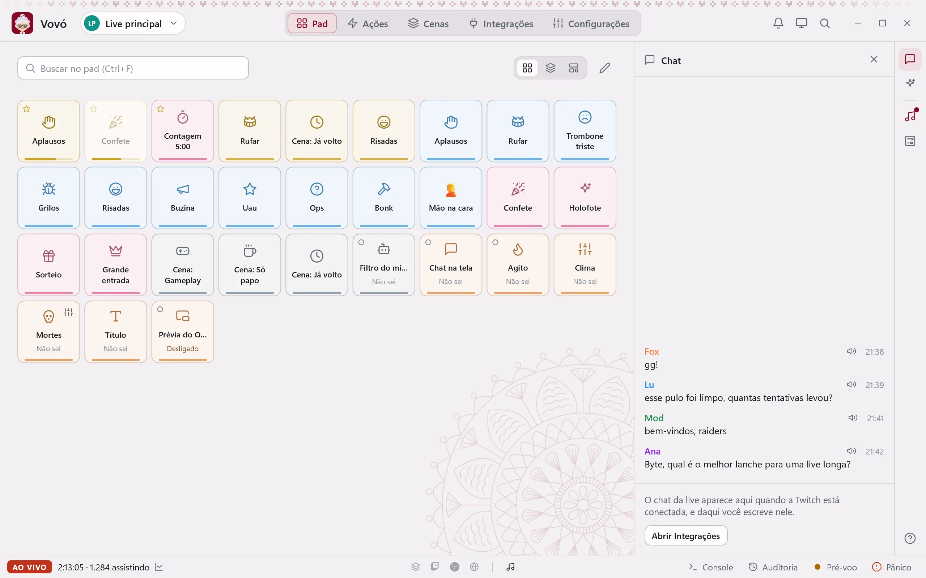This screenshot has height=578, width=926.
Task: Toggle the Filtro do mi... tile
Action: 384,265
